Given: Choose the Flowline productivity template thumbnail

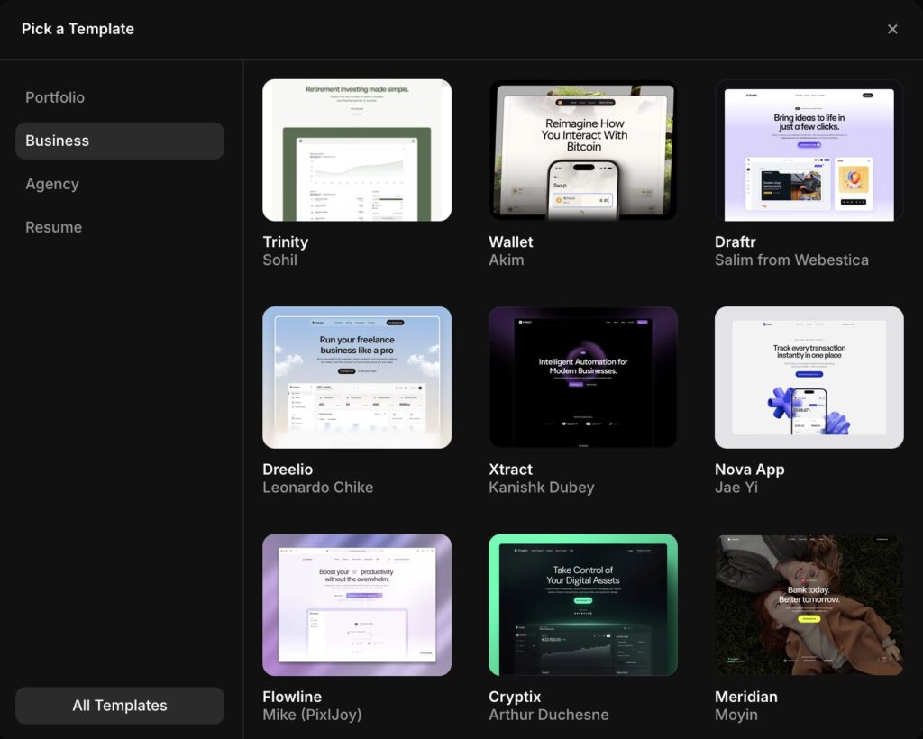Looking at the screenshot, I should tap(357, 605).
